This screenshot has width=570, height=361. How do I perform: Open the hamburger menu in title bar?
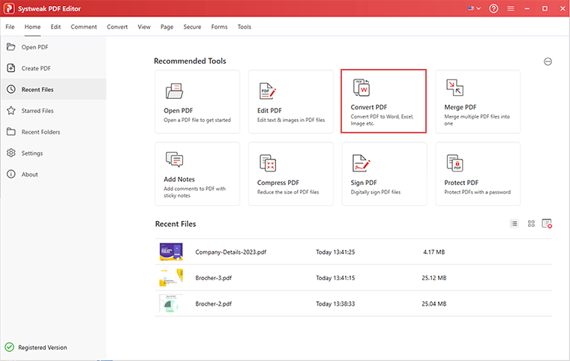pos(511,8)
